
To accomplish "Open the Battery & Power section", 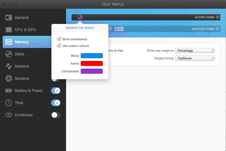I will [29, 91].
